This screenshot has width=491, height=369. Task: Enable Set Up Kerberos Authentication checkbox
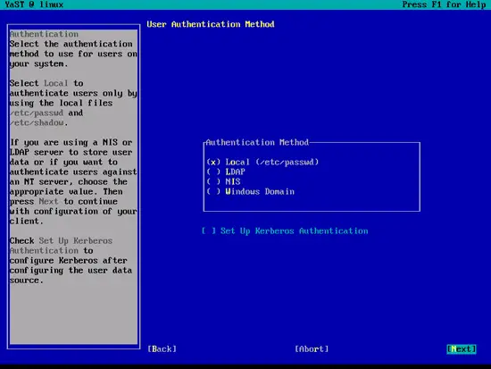[285, 231]
